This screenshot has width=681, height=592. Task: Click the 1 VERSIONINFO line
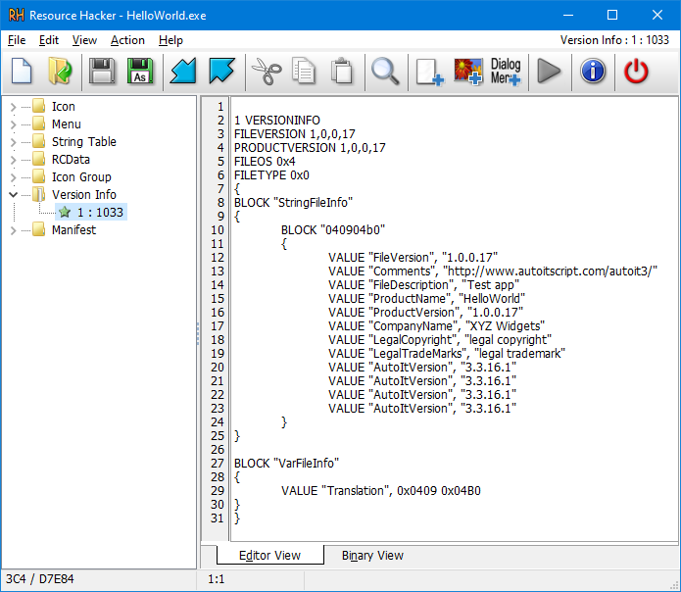[277, 121]
